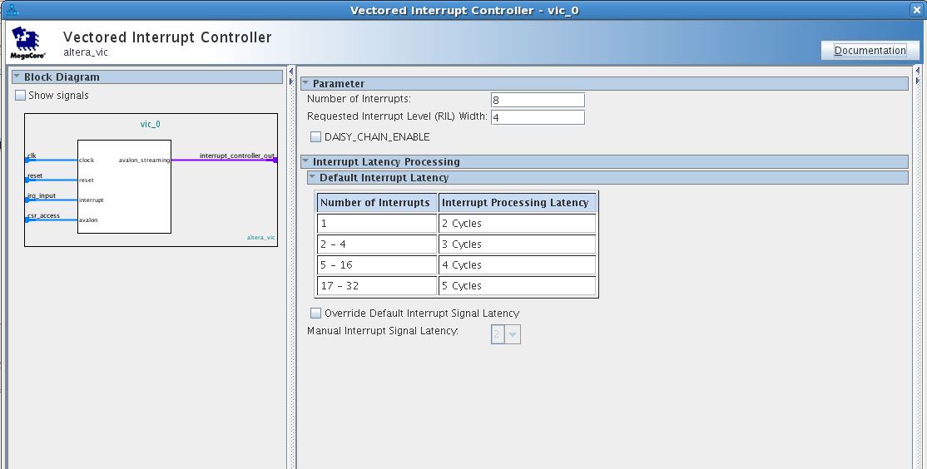
Task: Click the Number of Interrupts input field
Action: (537, 100)
